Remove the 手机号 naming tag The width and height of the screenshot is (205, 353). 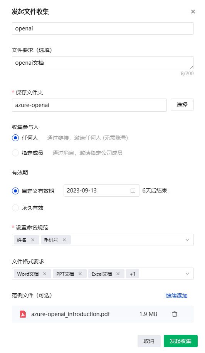tap(64, 240)
